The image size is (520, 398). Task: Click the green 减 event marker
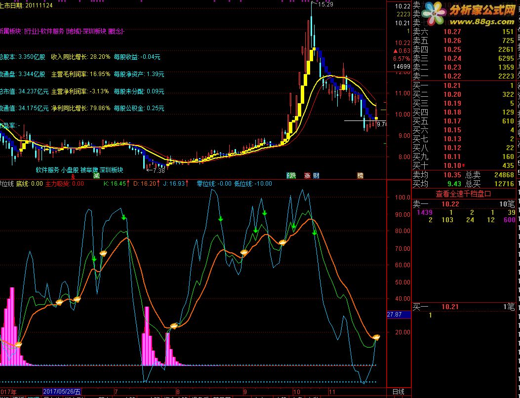[96, 176]
